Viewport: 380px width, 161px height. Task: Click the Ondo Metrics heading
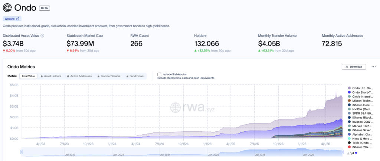point(21,66)
